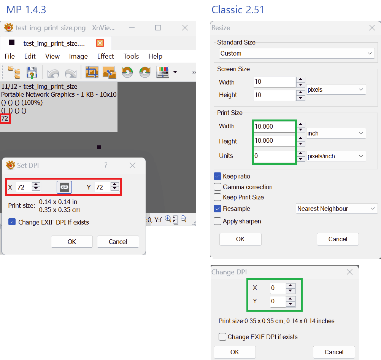Viewport: 381px width, 360px height.
Task: Click the Print Size Units value field
Action: tap(275, 156)
